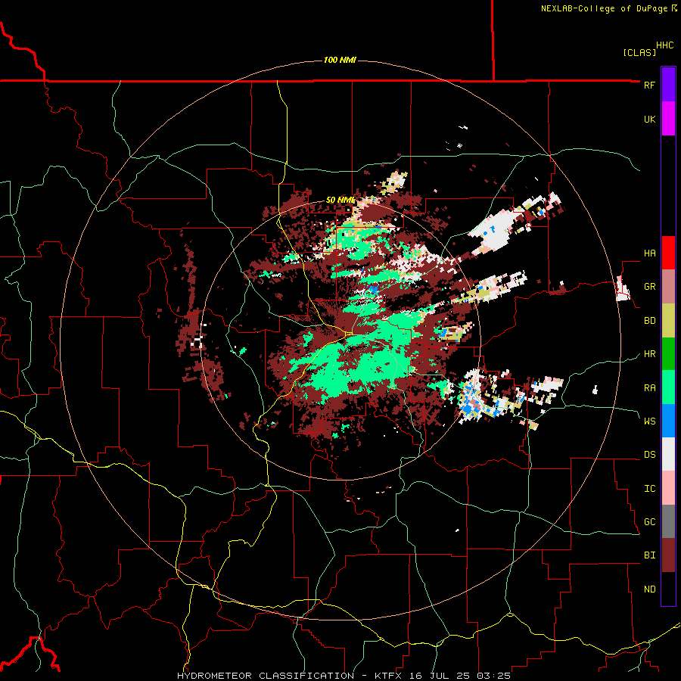681x681 pixels.
Task: Select the GC gray legend block
Action: (x=668, y=521)
